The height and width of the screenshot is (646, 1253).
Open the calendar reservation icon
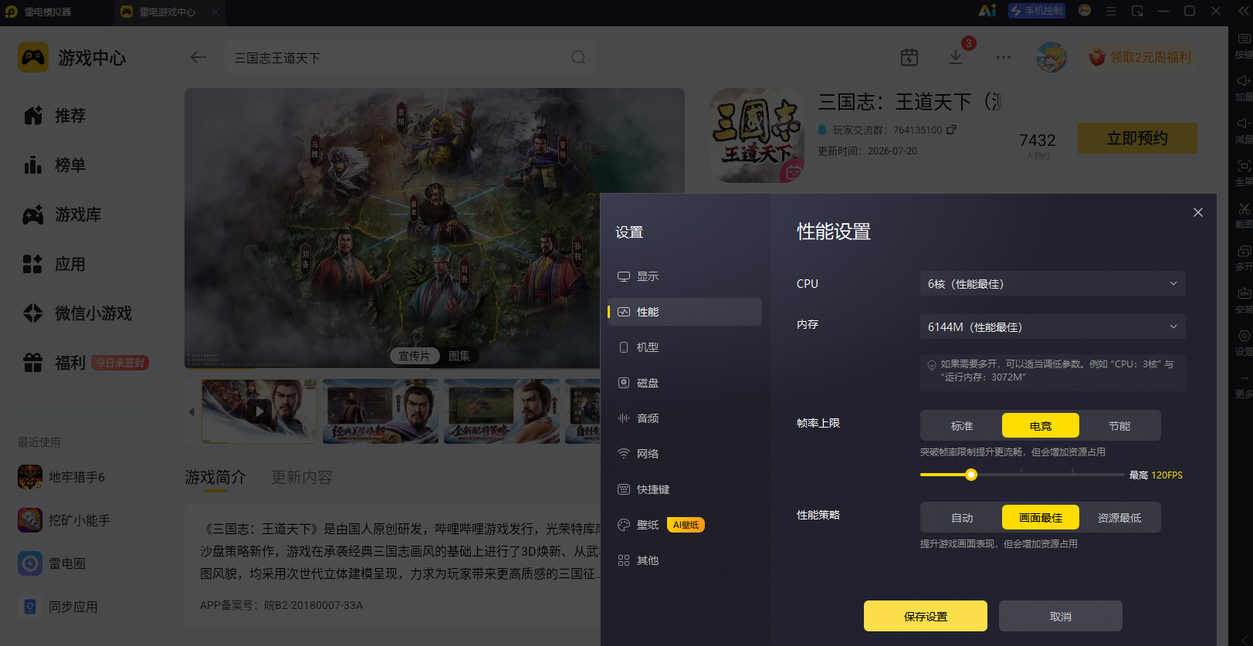[909, 57]
